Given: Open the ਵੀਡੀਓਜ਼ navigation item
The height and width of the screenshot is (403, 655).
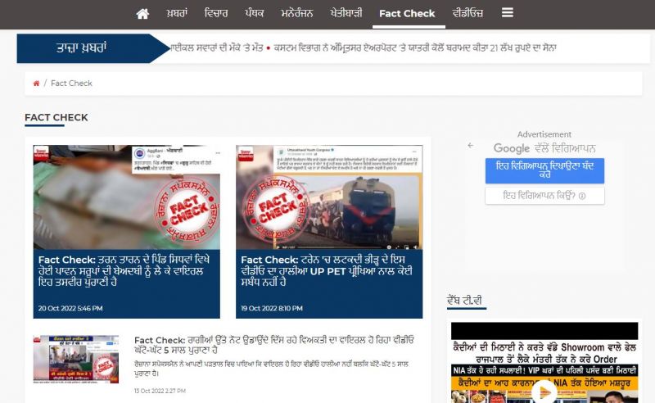Looking at the screenshot, I should pos(468,13).
